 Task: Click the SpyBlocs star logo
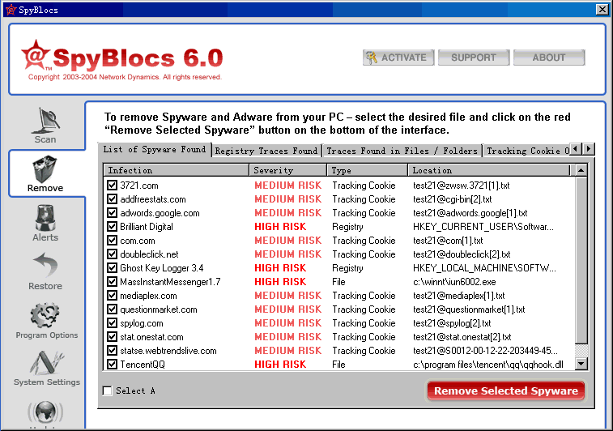[x=35, y=55]
